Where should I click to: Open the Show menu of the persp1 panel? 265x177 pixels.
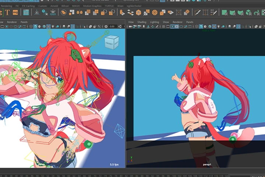[166, 22]
